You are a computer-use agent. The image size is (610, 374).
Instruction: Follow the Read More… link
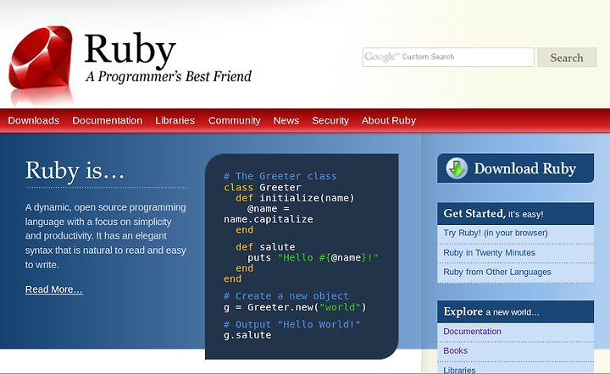point(53,289)
